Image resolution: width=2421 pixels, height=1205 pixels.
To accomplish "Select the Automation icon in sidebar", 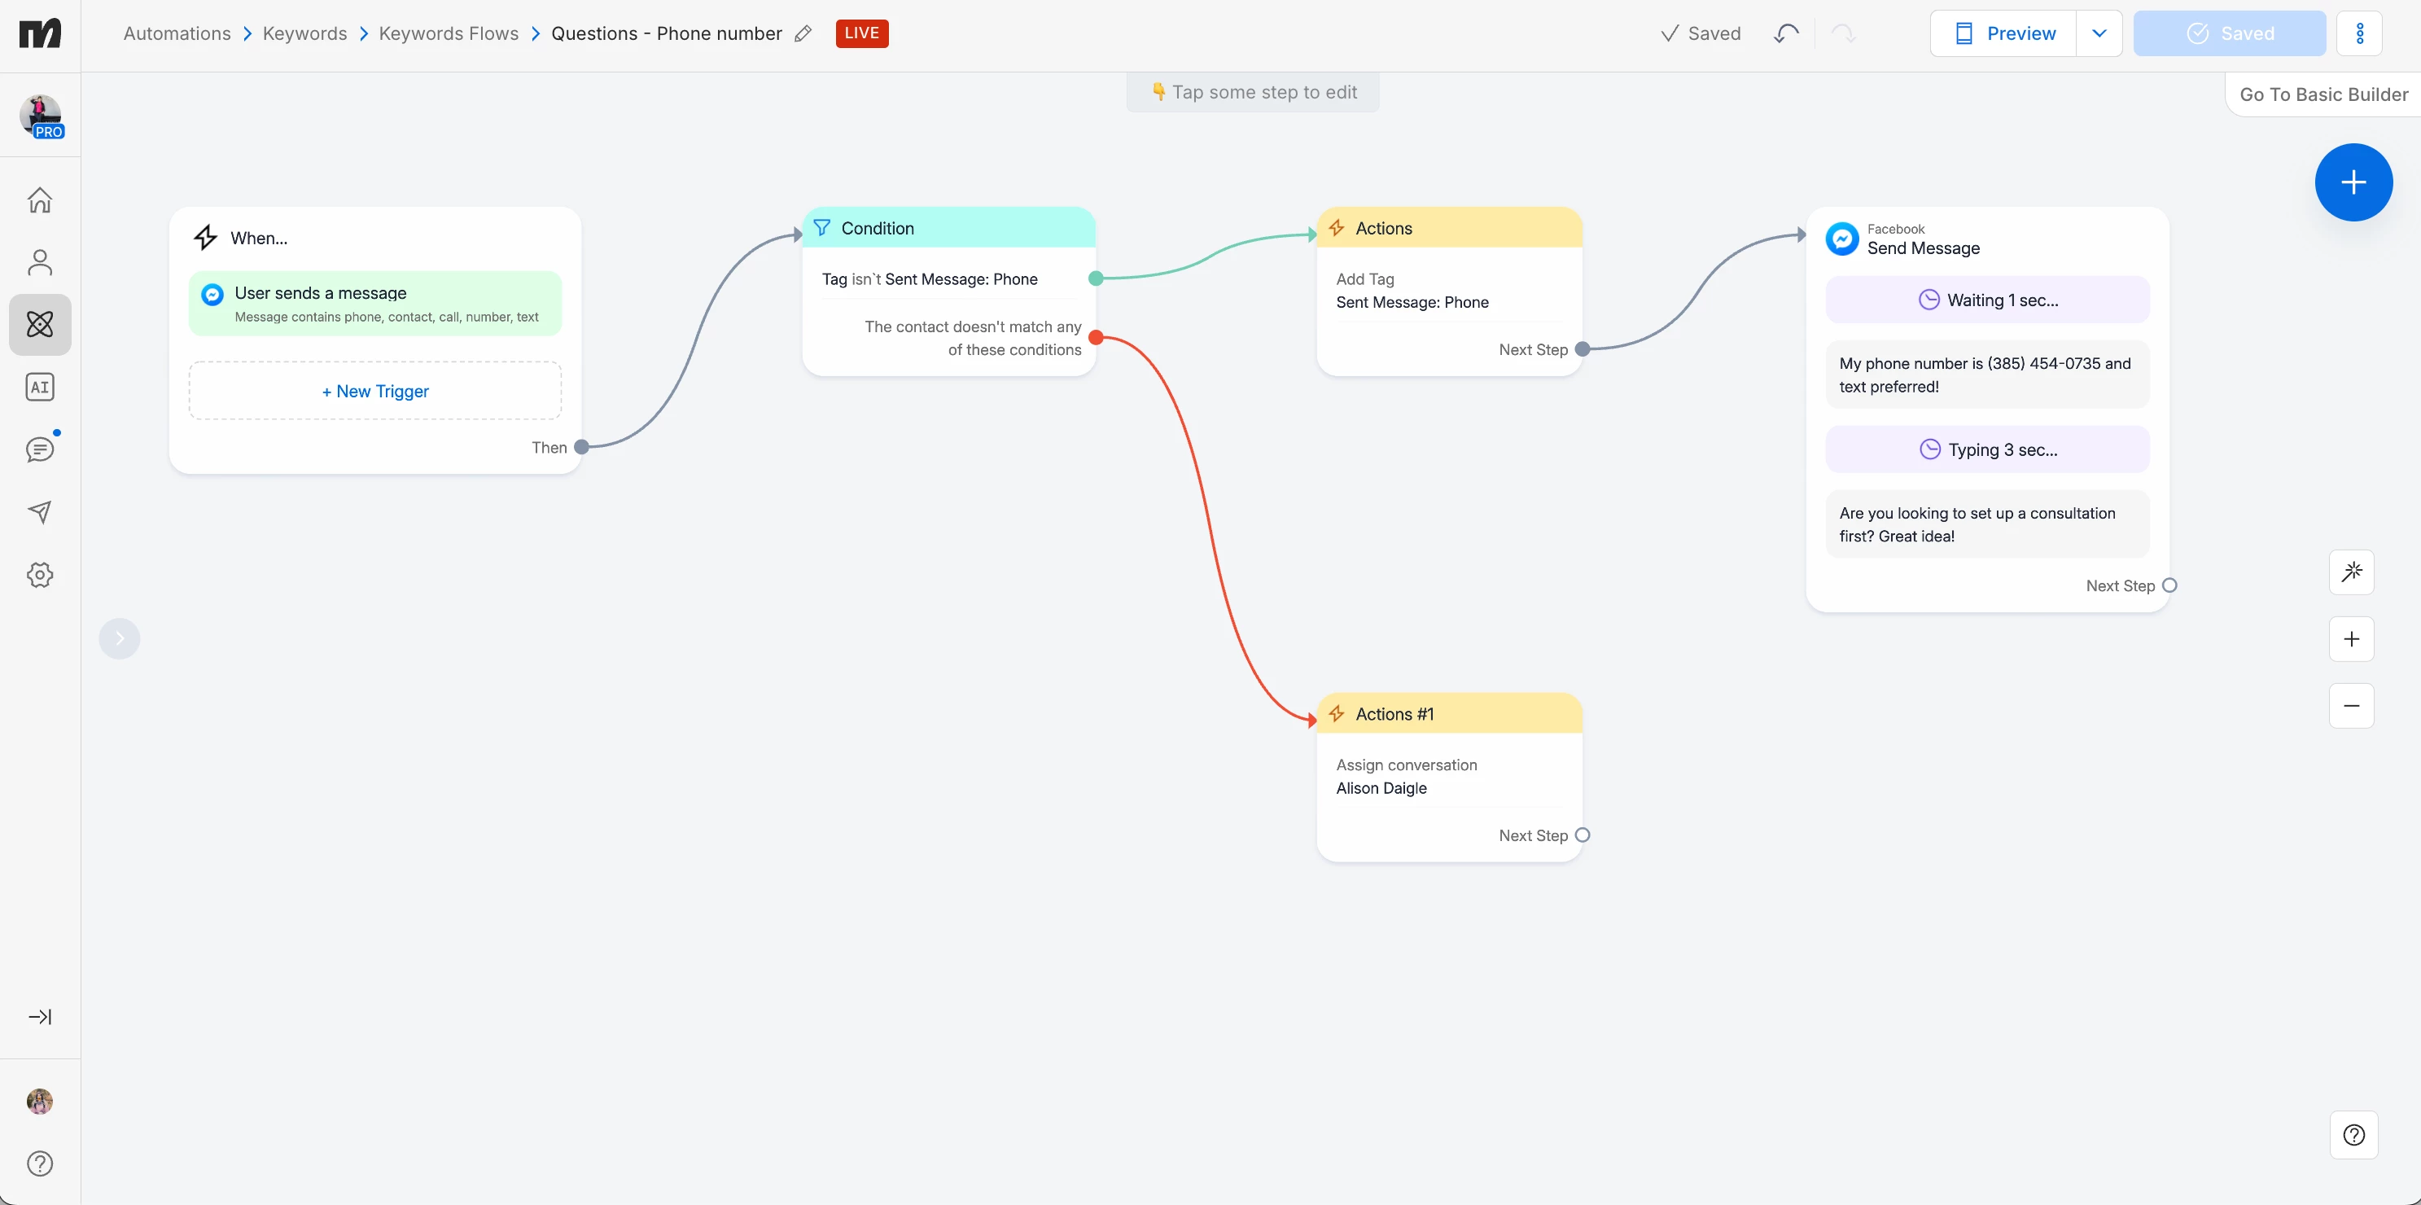I will pyautogui.click(x=39, y=324).
